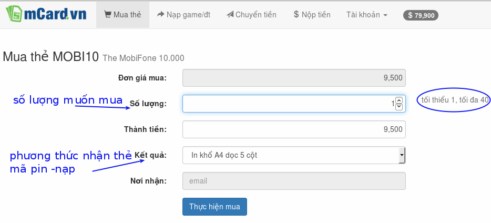Viewport: 491px width, 223px height.
Task: Click the Thực hiện mua button
Action: tap(215, 207)
